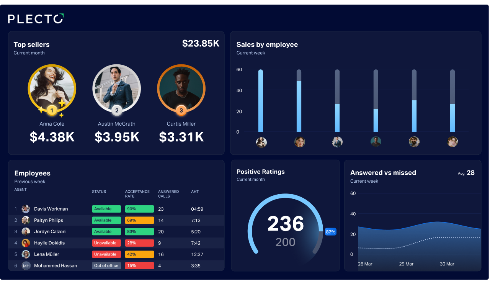The width and height of the screenshot is (490, 285).
Task: Click the first employee avatar under sales chart
Action: pos(261,142)
